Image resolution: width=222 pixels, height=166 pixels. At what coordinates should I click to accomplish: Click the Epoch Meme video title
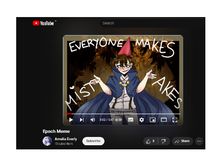56,131
